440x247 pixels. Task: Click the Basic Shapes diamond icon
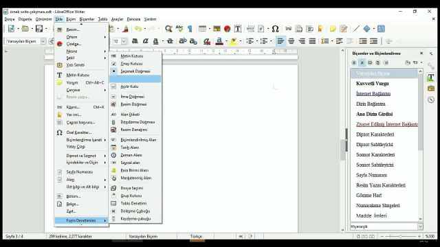(366, 29)
